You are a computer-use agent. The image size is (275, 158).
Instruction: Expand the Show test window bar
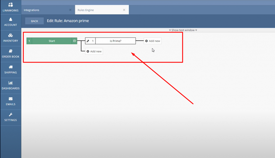coord(183,30)
